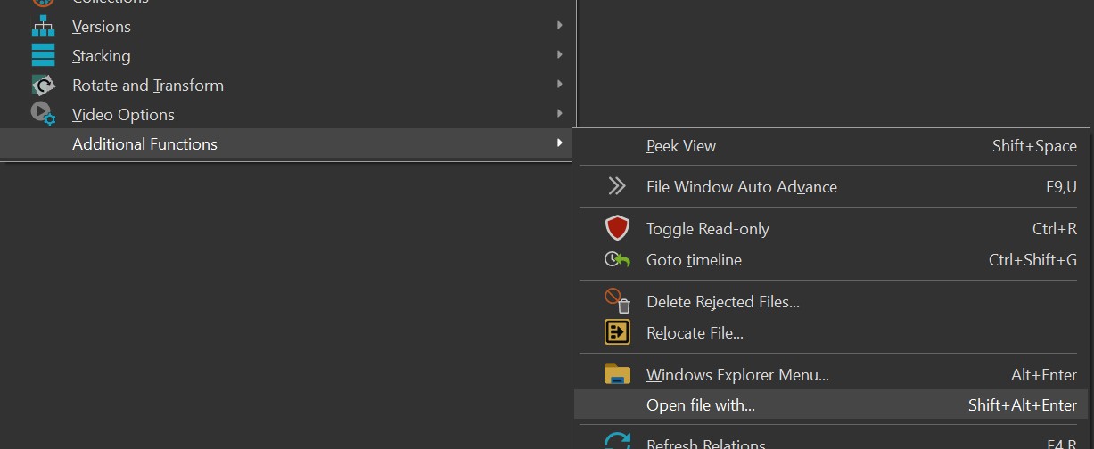The height and width of the screenshot is (449, 1094).
Task: Click the red shield Read-only icon
Action: 617,228
